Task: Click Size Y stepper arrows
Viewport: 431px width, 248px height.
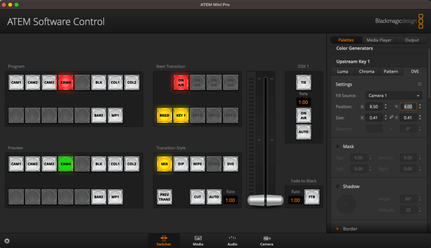Action: (420, 118)
